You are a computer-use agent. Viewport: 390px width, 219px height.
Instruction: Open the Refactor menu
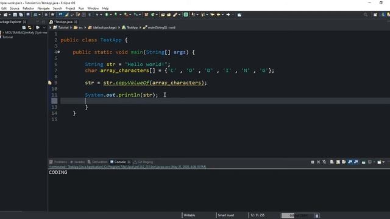pyautogui.click(x=29, y=9)
